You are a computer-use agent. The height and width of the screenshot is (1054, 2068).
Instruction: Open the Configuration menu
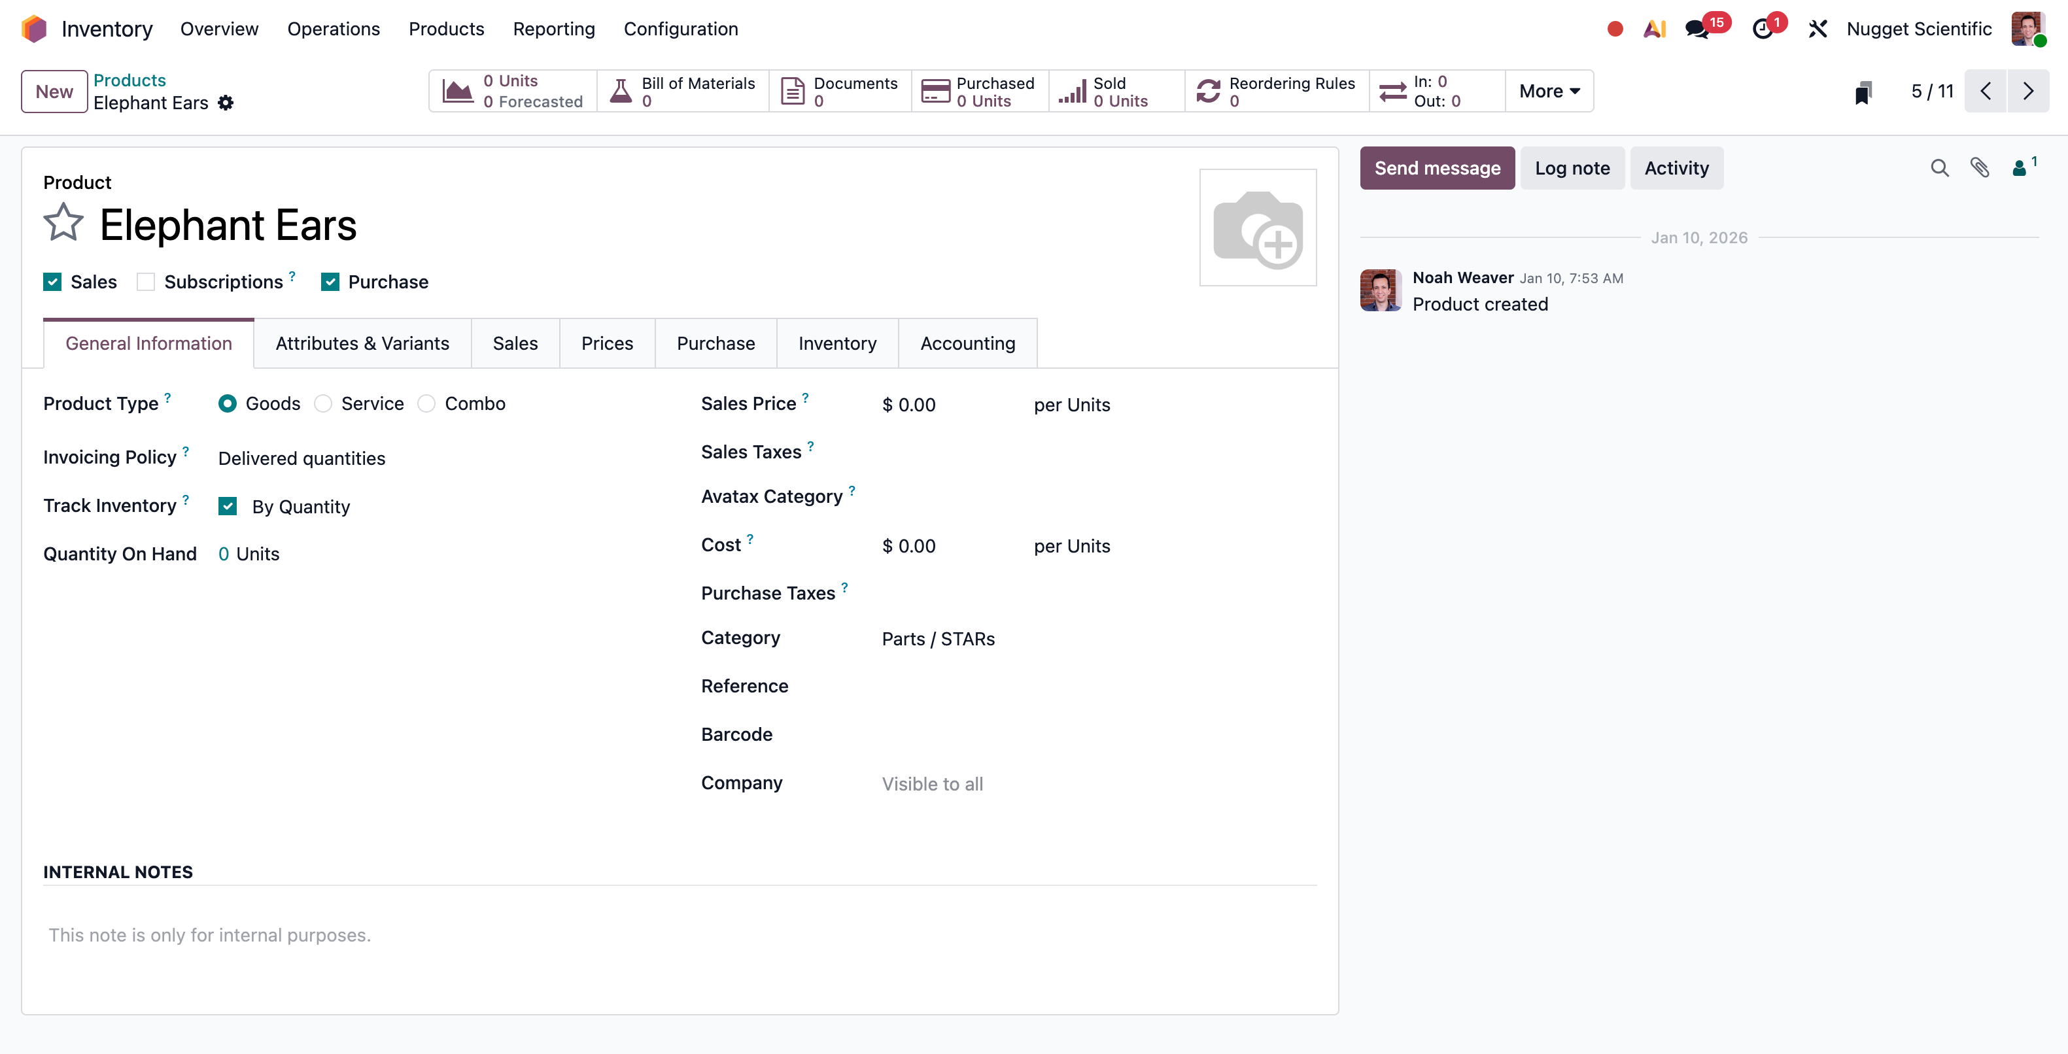pos(681,29)
